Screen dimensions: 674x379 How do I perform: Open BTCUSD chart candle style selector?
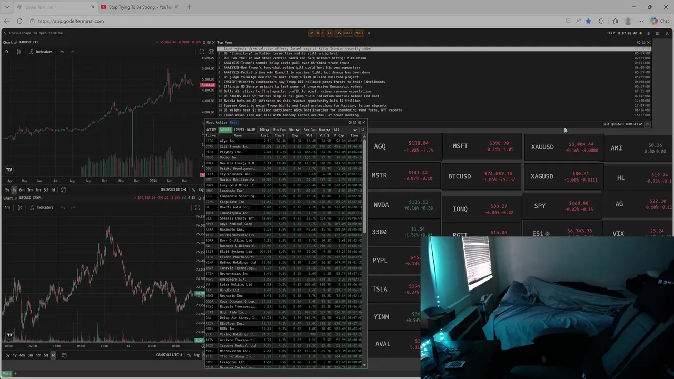[19, 207]
